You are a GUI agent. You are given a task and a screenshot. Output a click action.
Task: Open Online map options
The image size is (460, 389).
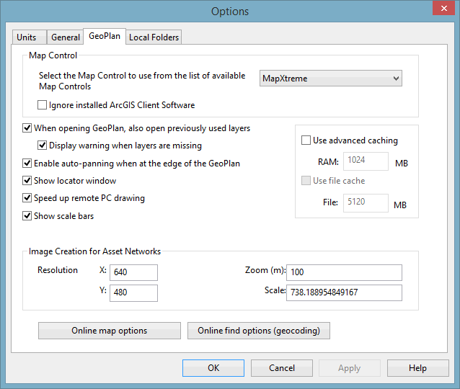click(110, 331)
